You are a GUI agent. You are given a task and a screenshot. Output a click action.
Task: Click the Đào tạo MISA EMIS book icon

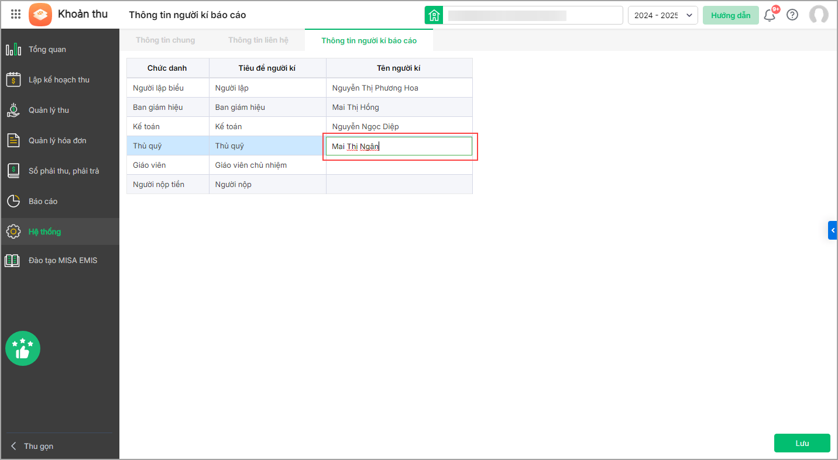tap(12, 261)
